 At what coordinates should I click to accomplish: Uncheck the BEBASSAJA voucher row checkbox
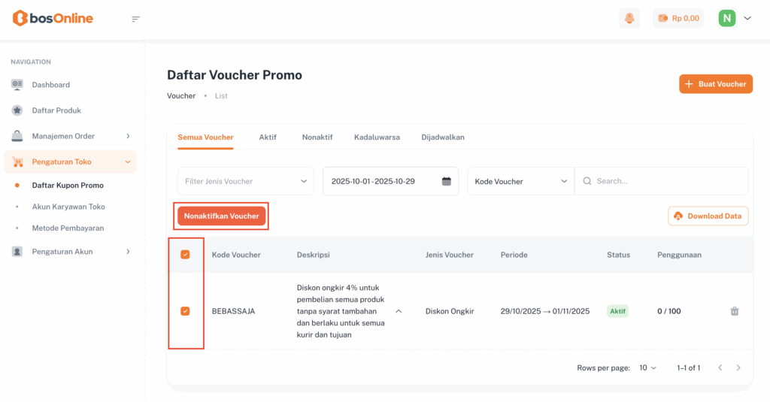(x=185, y=311)
